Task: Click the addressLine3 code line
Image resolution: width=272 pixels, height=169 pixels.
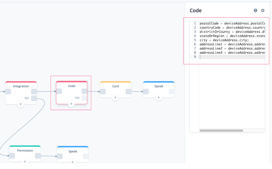Action: 232,53
